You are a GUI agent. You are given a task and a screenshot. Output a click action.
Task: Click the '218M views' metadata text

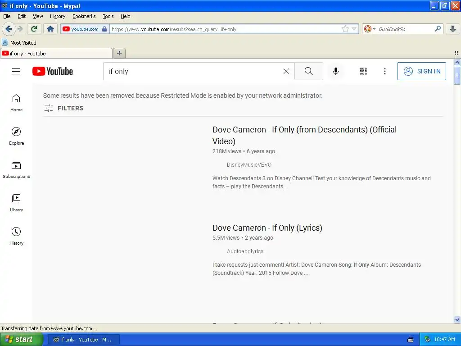click(x=227, y=151)
